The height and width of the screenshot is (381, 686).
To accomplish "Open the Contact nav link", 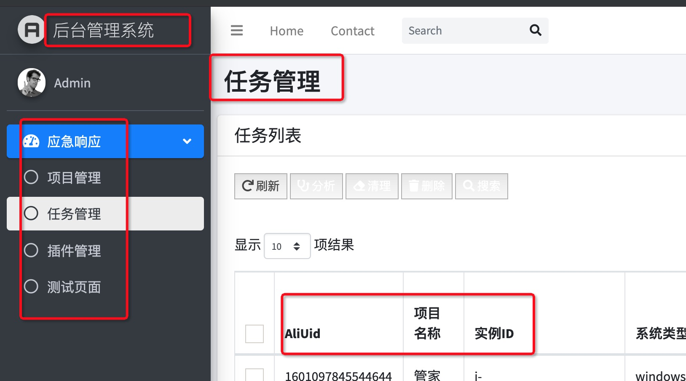I will 352,31.
